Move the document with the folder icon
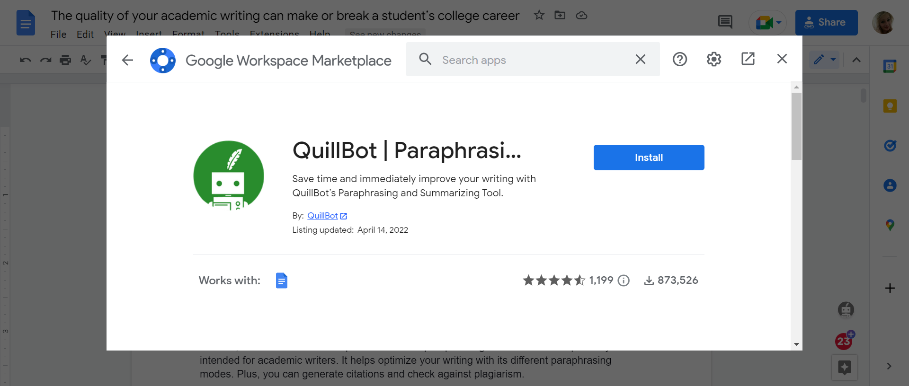The height and width of the screenshot is (386, 909). pos(560,15)
